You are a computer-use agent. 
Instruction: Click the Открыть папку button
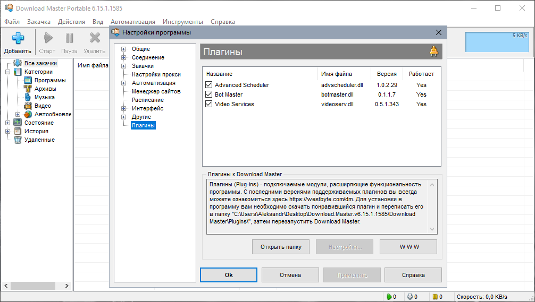pyautogui.click(x=281, y=247)
